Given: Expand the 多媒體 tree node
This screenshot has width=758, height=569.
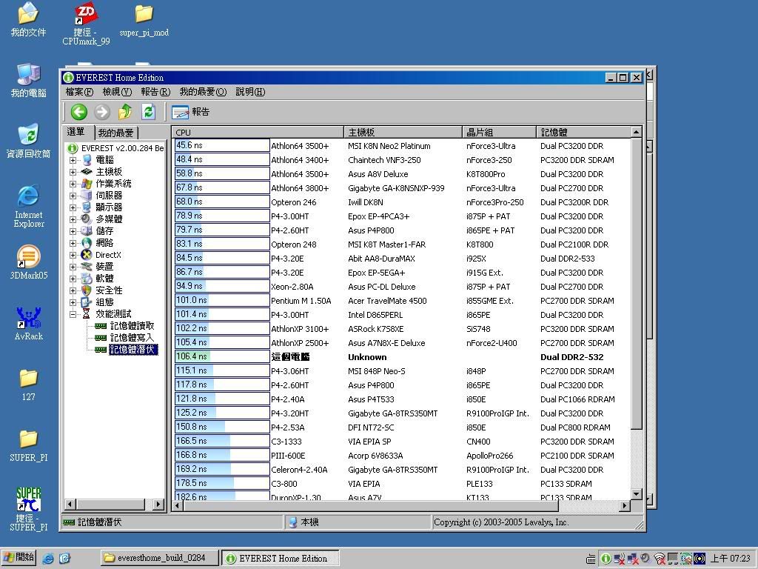Looking at the screenshot, I should tap(73, 219).
